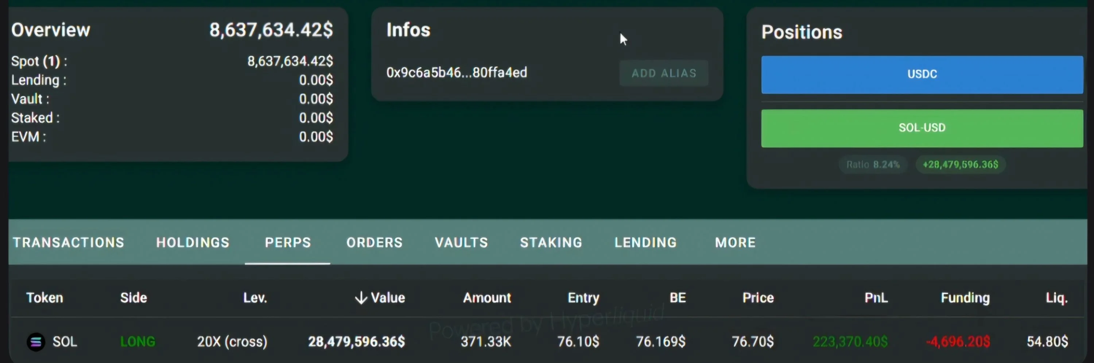Switch to the Holdings tab
Screen dimensions: 1094x363
coord(193,242)
